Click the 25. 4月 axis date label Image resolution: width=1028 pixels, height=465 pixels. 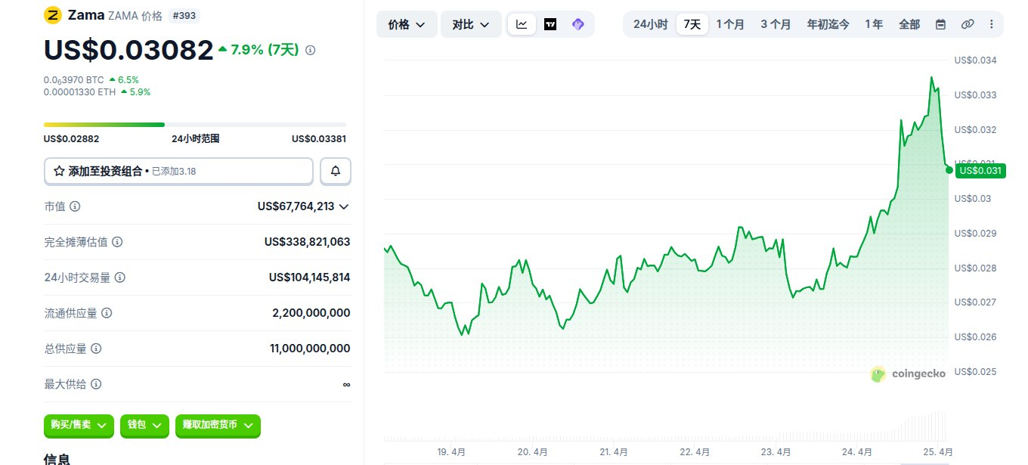point(939,452)
